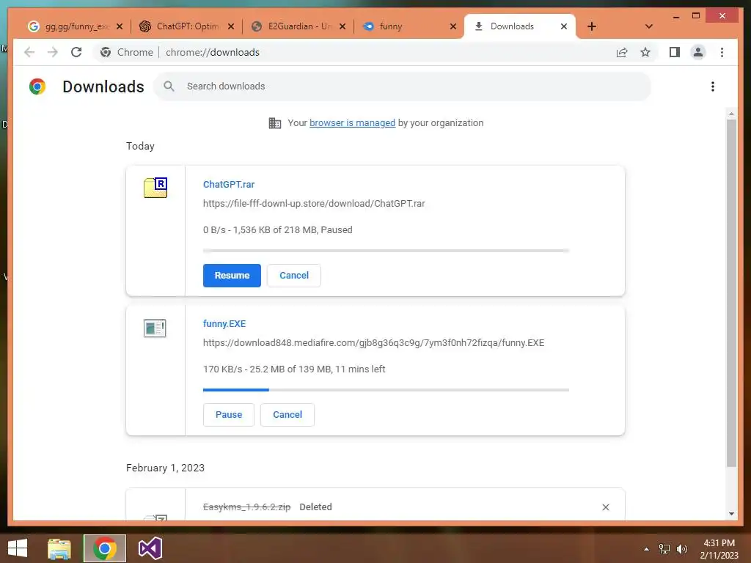The height and width of the screenshot is (563, 751).
Task: Remove Easykms_1.9.6.2.zip entry from list
Action: (x=605, y=507)
